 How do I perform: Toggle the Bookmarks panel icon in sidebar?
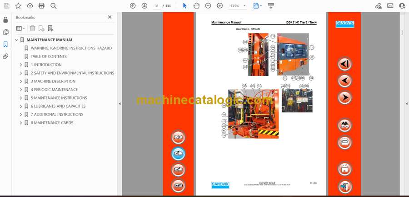(x=5, y=44)
